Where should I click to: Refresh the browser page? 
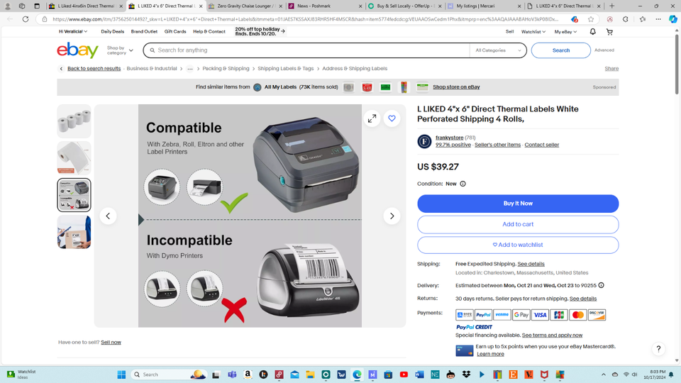point(26,19)
